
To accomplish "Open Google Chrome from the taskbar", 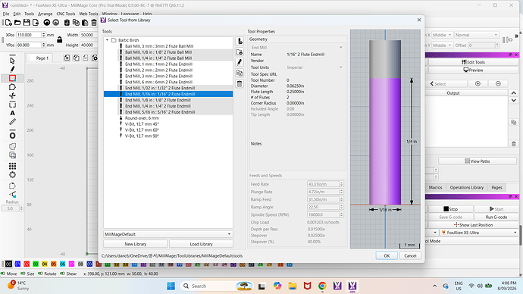I will [322, 286].
